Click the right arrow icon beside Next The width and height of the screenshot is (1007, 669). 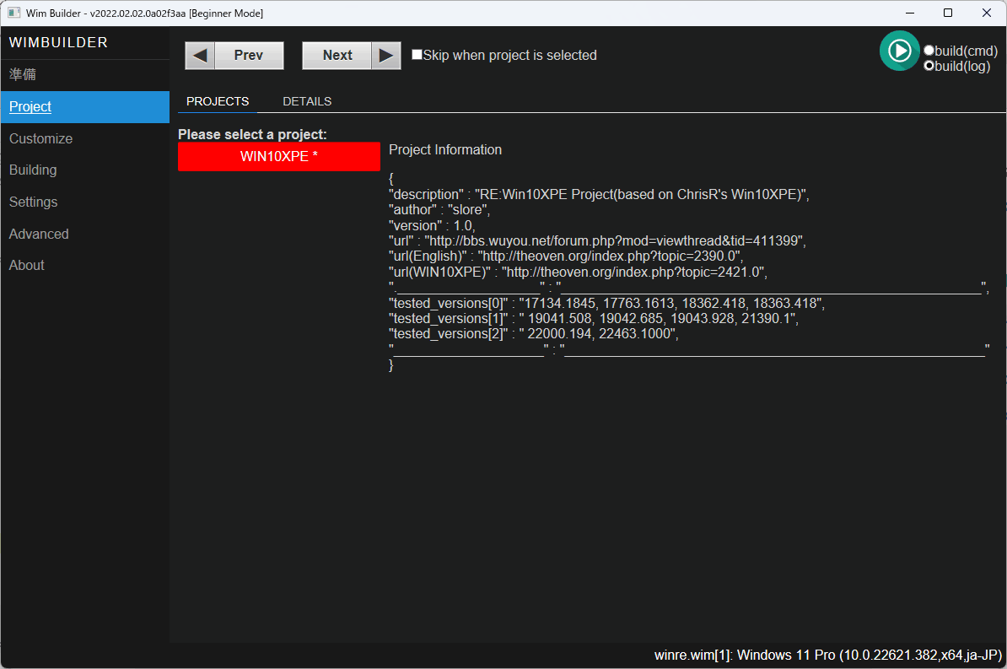[386, 55]
